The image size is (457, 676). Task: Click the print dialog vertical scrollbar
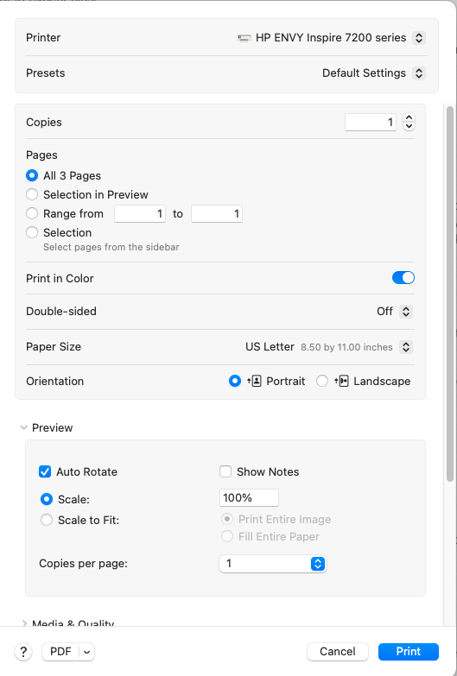click(x=450, y=294)
